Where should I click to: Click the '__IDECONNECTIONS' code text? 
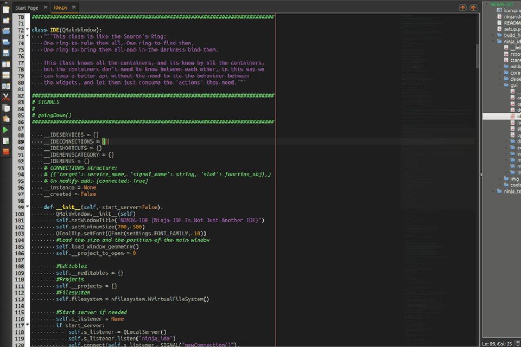pyautogui.click(x=69, y=142)
